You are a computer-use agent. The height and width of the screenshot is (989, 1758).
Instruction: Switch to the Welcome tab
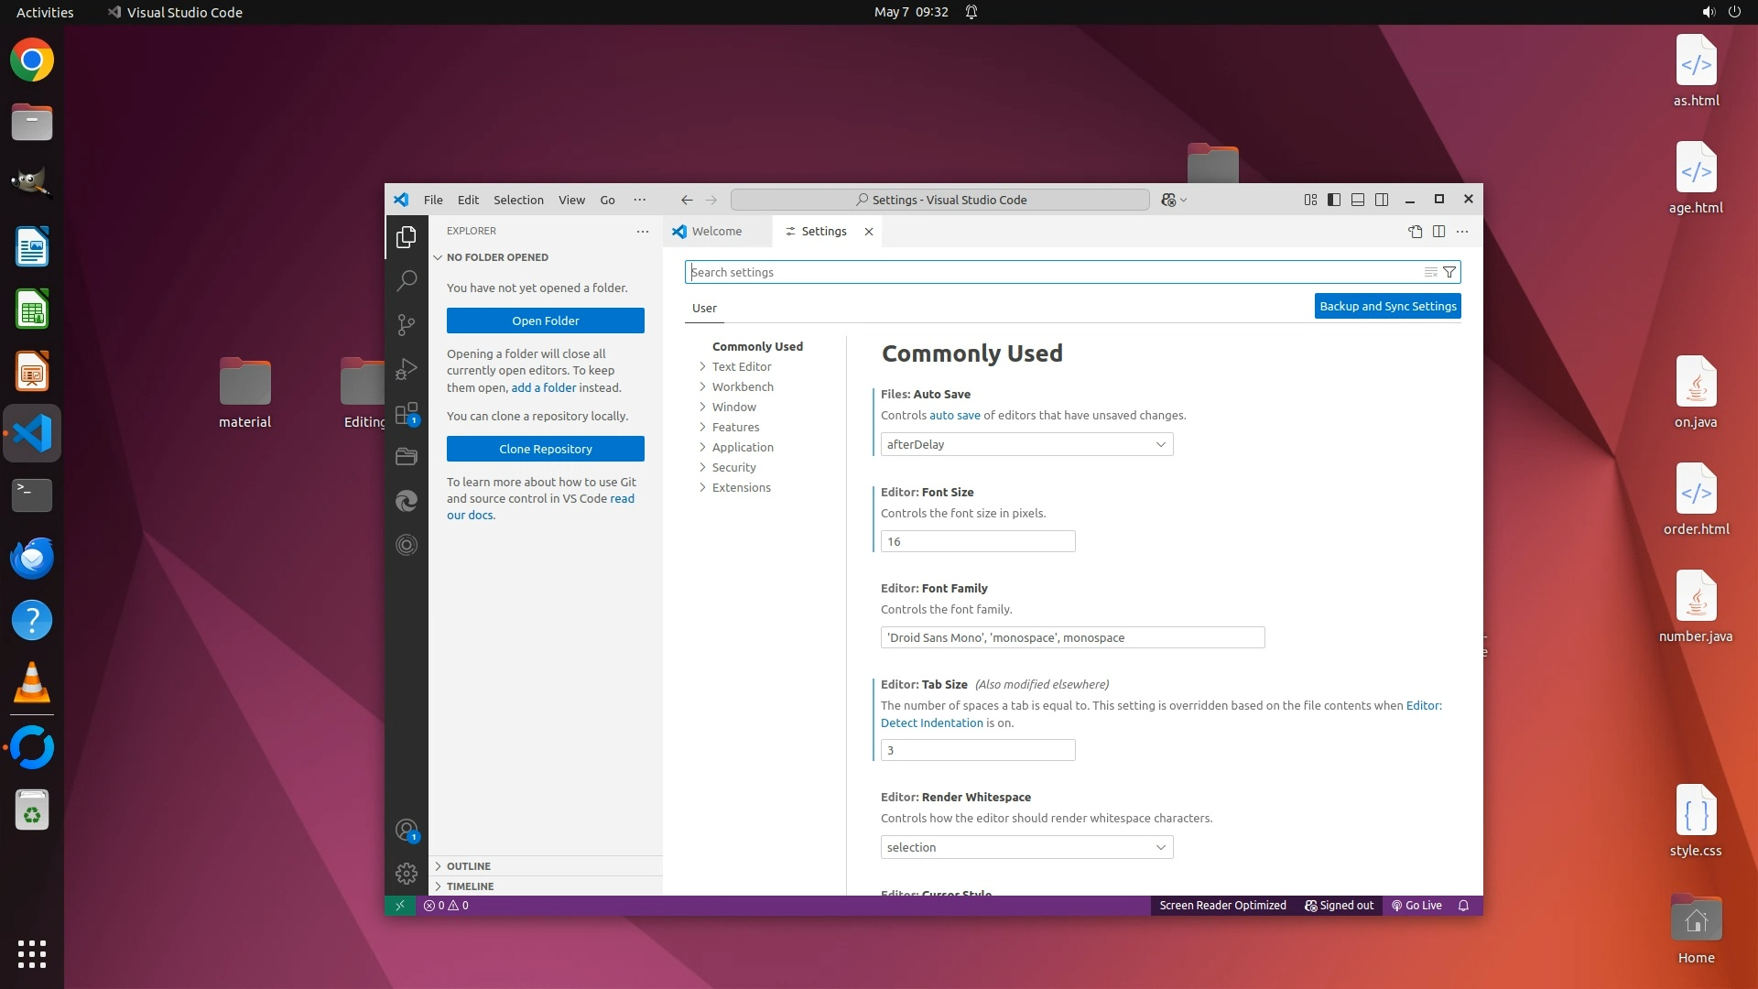pos(716,232)
